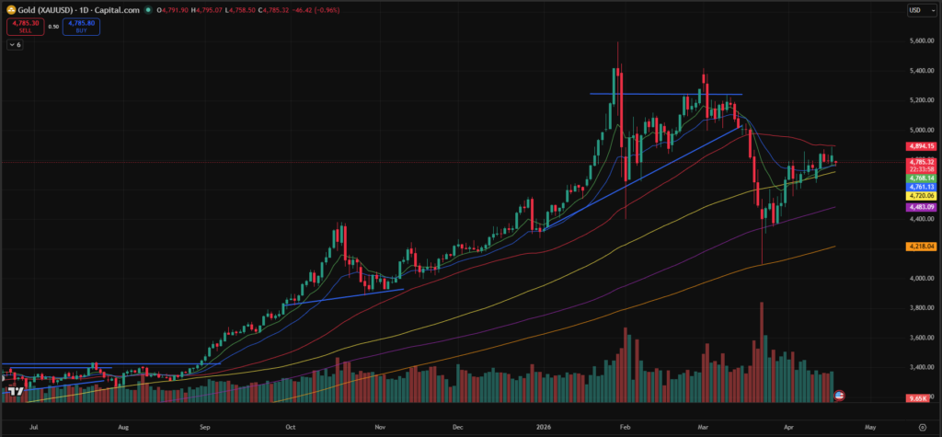Screen dimensions: 942x437
Task: Select the green 4,768.14 price label
Action: point(921,178)
